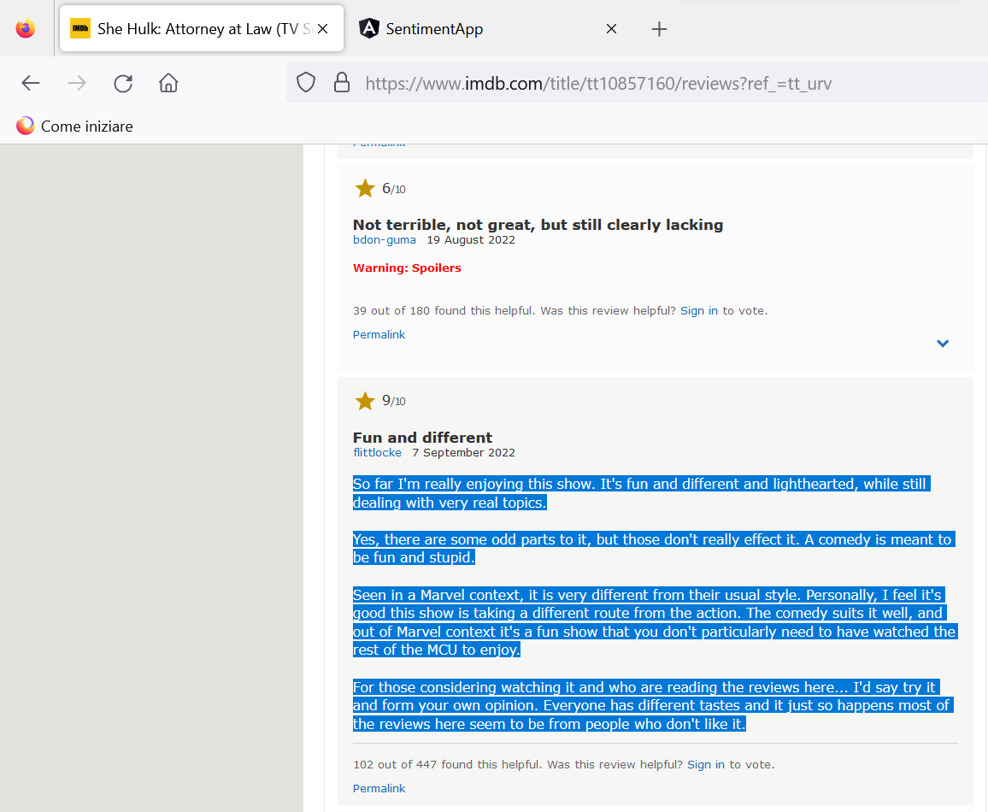Go back to previous page

point(31,83)
